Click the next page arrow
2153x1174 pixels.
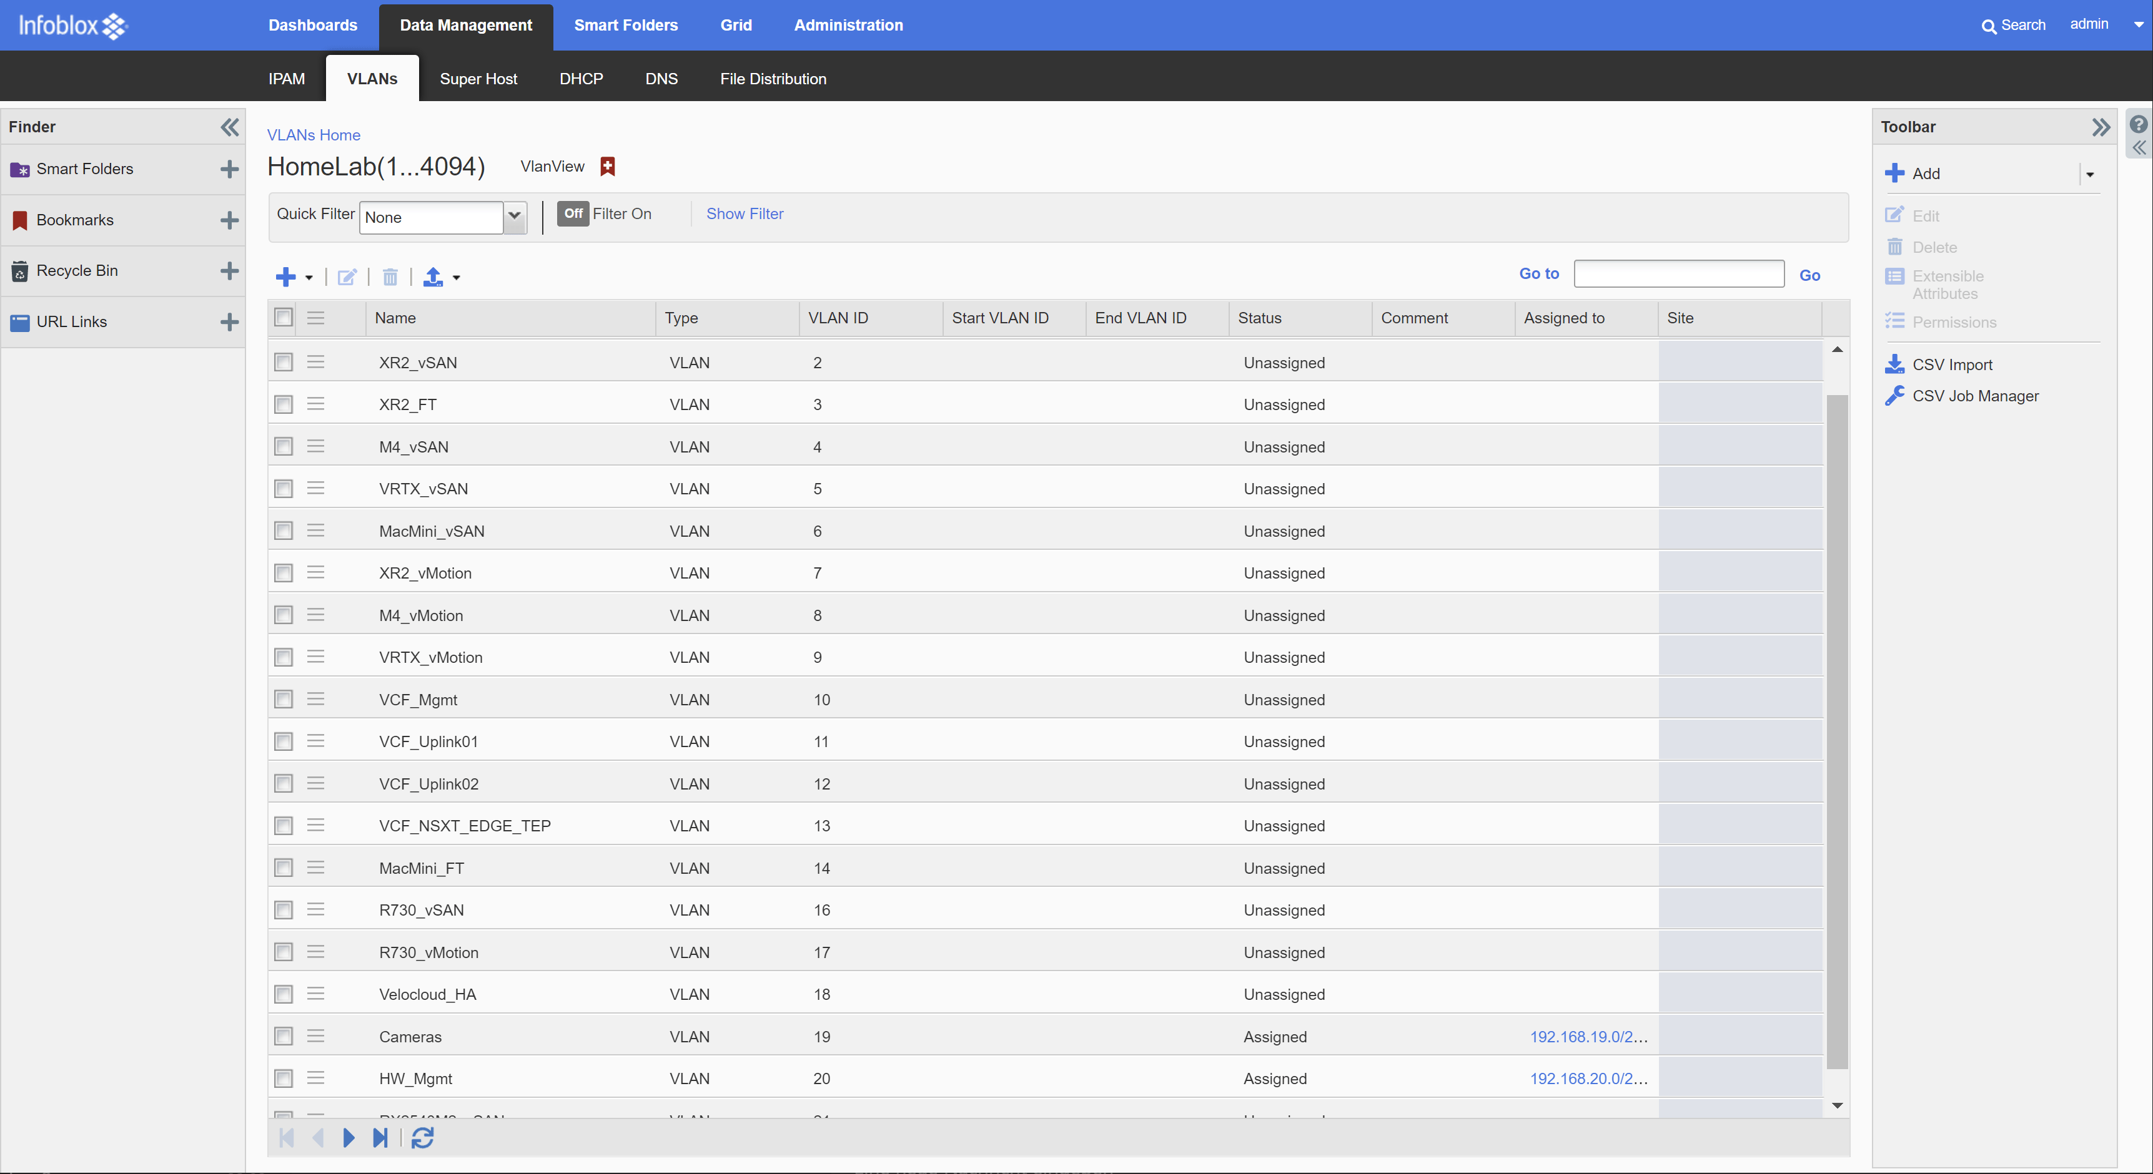tap(349, 1137)
